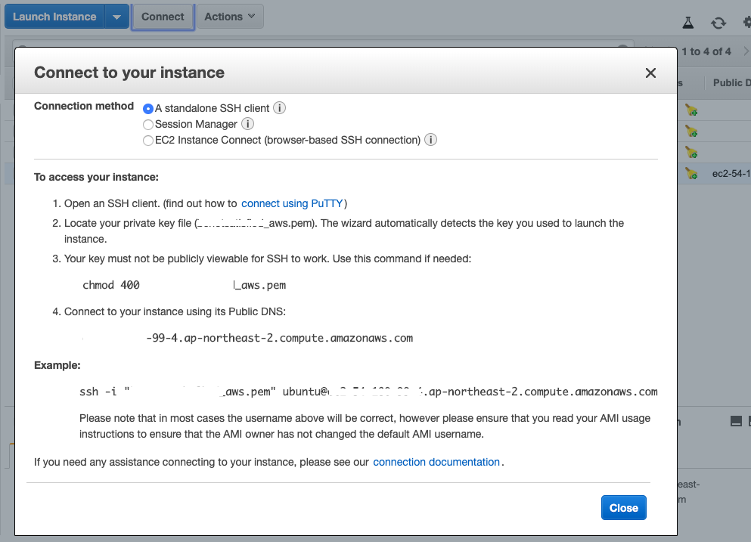This screenshot has width=751, height=542.
Task: Select EC2 Instance Connect radio option
Action: [148, 141]
